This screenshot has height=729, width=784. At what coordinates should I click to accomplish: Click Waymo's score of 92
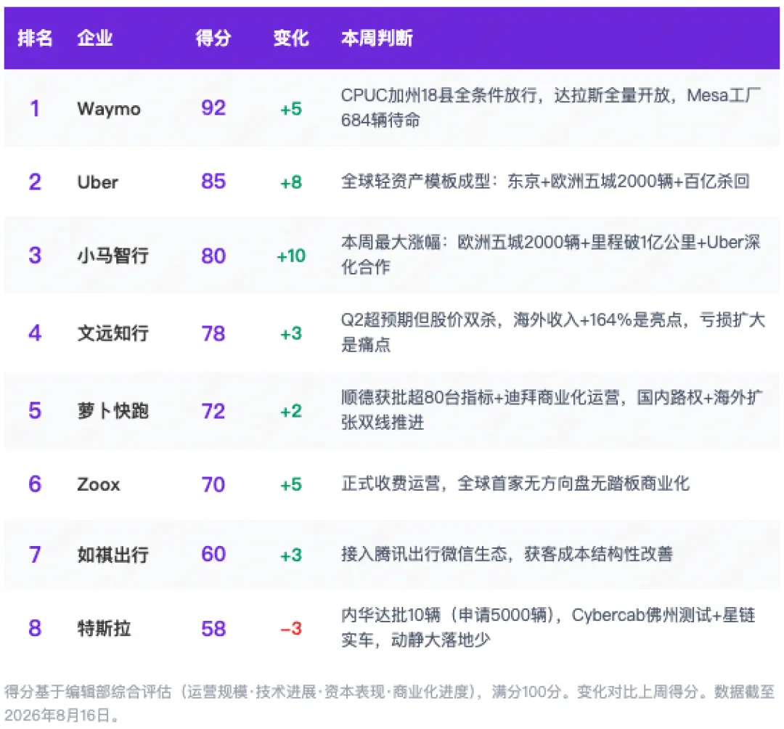[x=213, y=108]
